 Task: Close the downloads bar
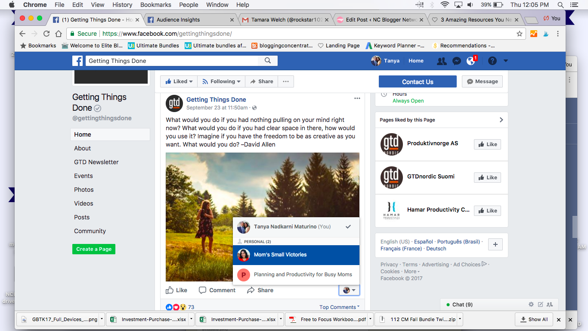coord(559,320)
